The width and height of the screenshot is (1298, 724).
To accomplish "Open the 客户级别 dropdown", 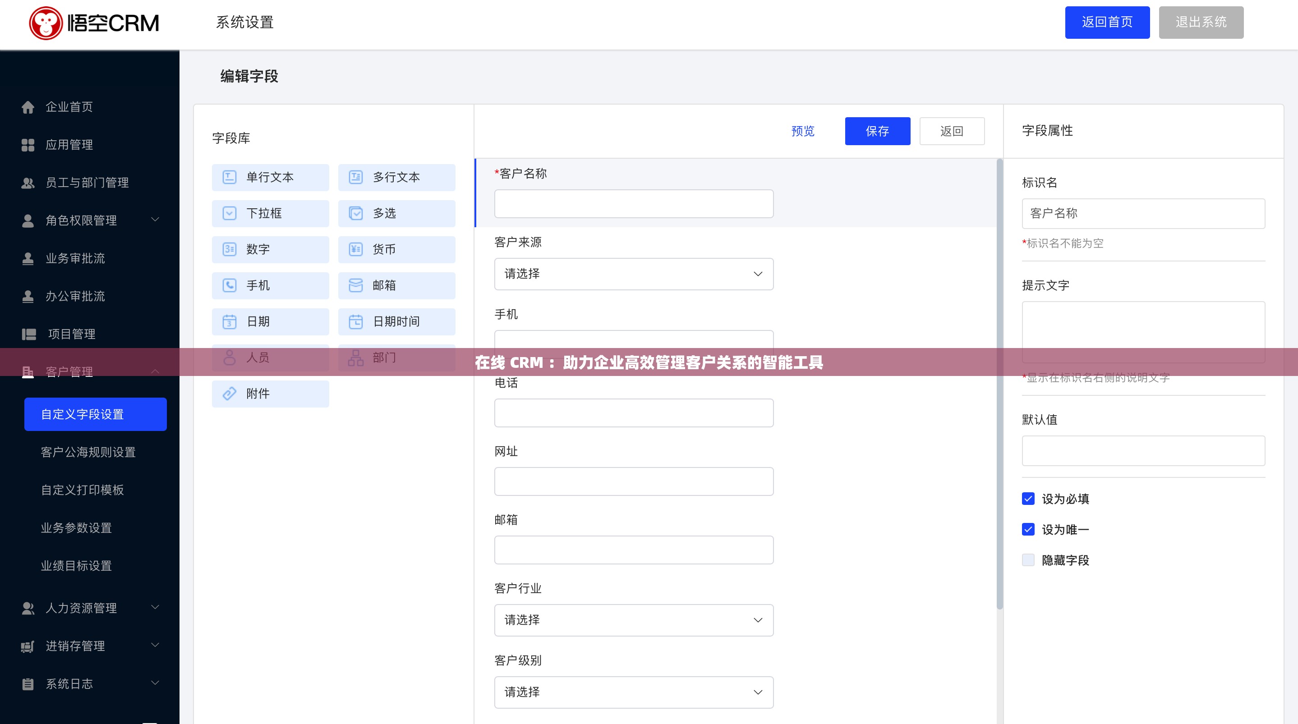I will [634, 692].
